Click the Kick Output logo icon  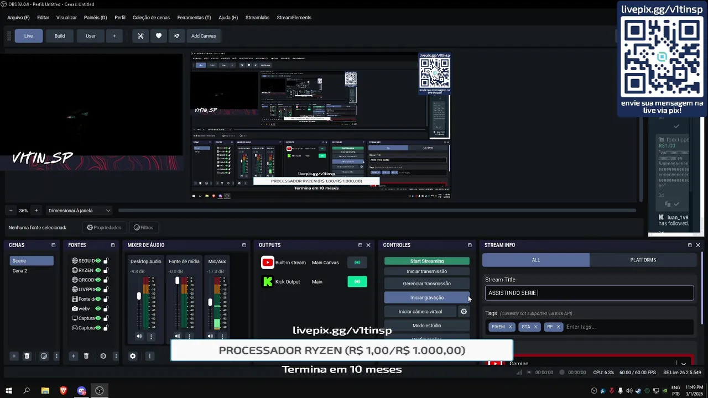tap(268, 281)
